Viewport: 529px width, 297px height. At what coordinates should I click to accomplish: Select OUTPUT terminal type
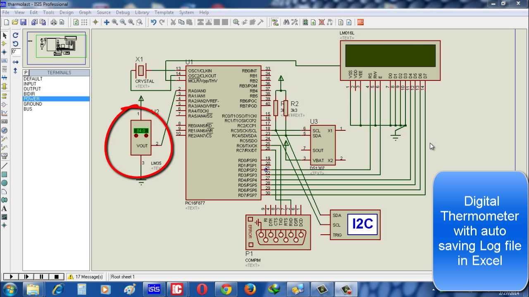coord(56,89)
